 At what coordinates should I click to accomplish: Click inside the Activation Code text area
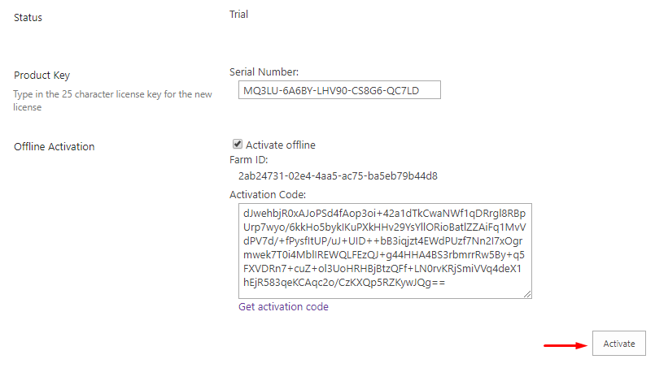(x=385, y=251)
